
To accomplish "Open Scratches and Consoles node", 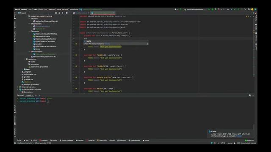I will pyautogui.click(x=30, y=90).
